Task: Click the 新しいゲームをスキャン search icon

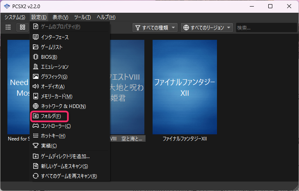Action: pos(36,166)
